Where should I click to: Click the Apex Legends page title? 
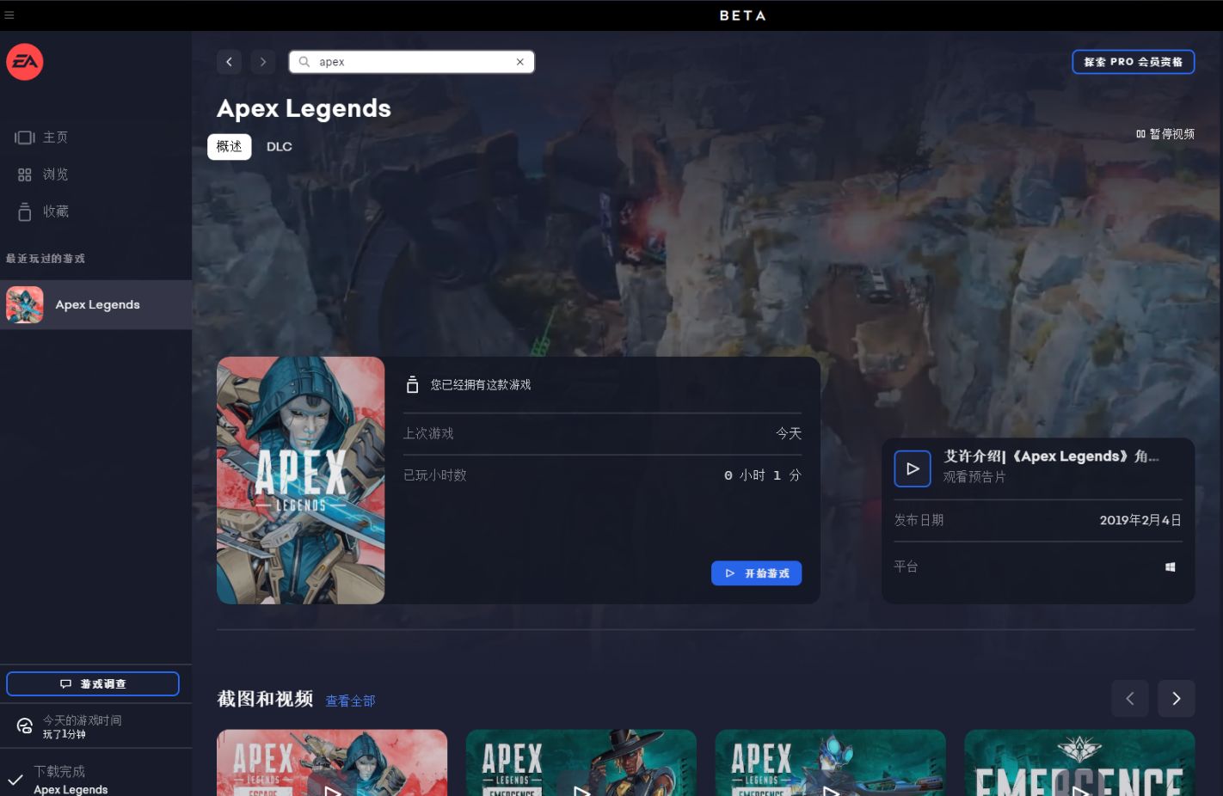click(x=304, y=108)
